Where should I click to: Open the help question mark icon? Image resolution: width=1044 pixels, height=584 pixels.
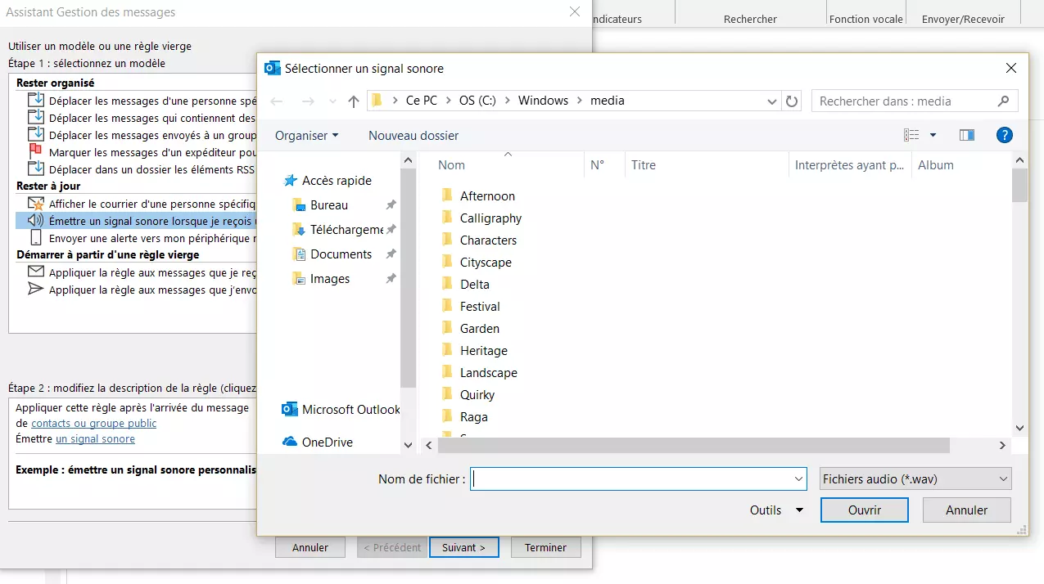click(1005, 135)
